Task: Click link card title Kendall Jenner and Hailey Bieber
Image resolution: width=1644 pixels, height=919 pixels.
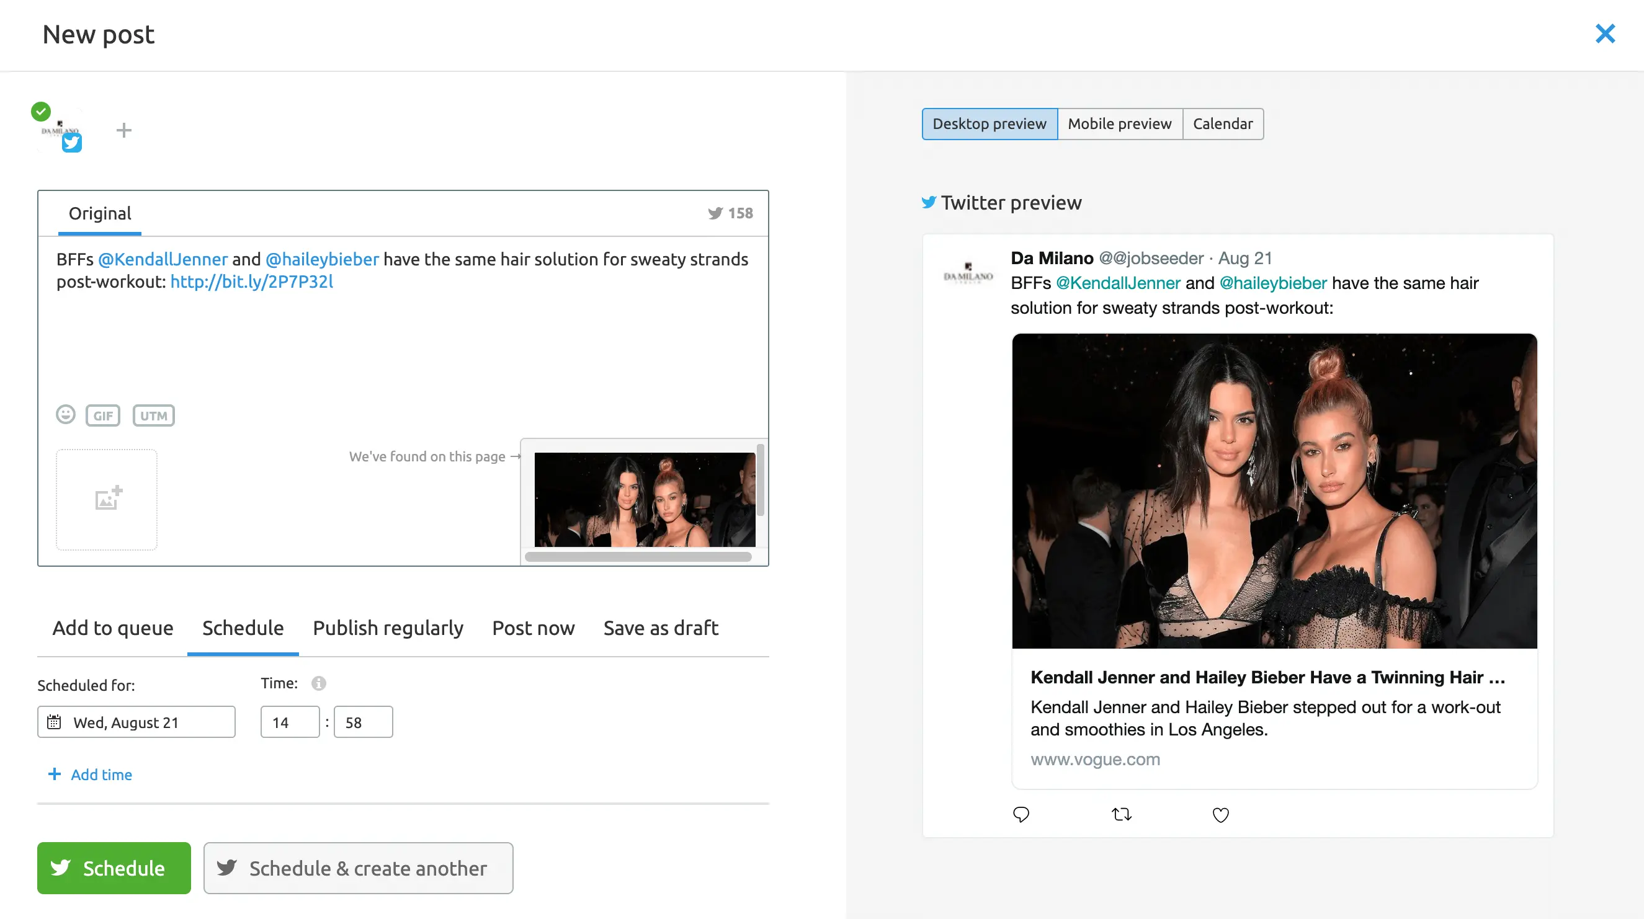Action: click(1267, 677)
